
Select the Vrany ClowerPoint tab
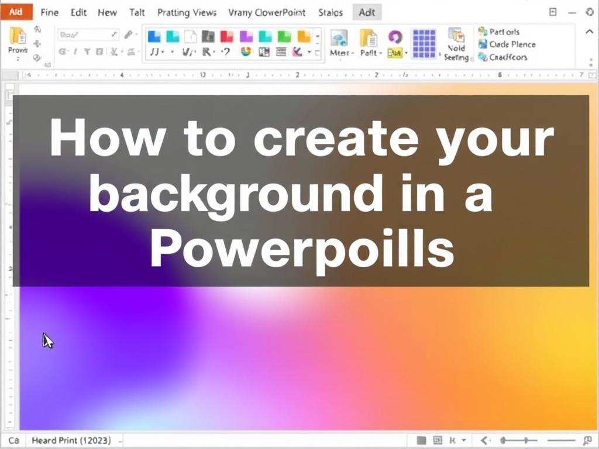(267, 13)
